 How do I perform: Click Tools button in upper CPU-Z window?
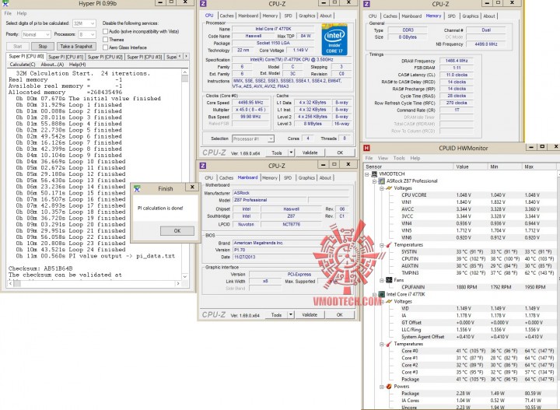point(277,152)
